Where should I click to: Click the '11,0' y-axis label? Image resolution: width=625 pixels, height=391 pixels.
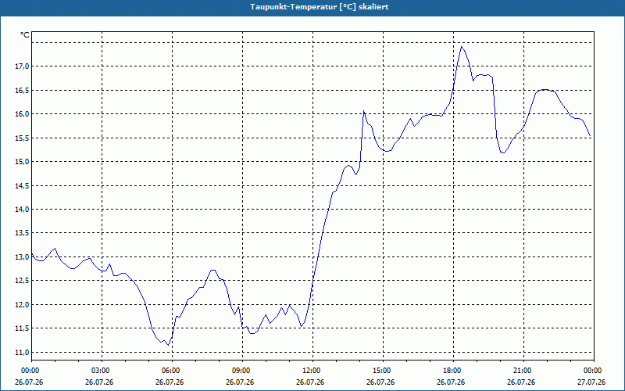click(22, 353)
